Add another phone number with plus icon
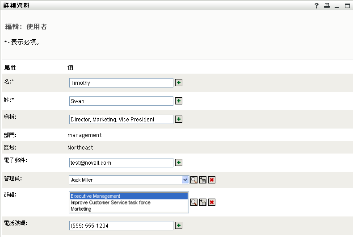The height and width of the screenshot is (237, 353). pos(179,225)
